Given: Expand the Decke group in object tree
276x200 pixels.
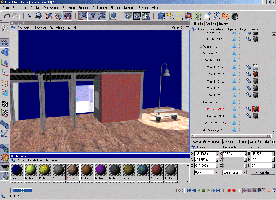Looking at the screenshot, I should coord(201,102).
